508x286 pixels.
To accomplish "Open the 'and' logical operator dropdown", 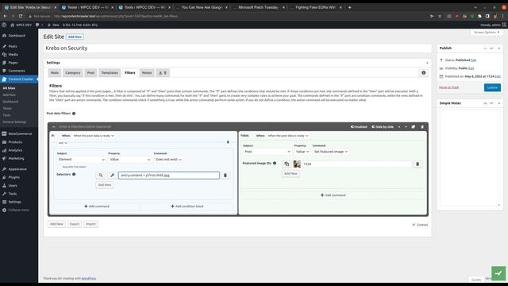I will (63, 143).
